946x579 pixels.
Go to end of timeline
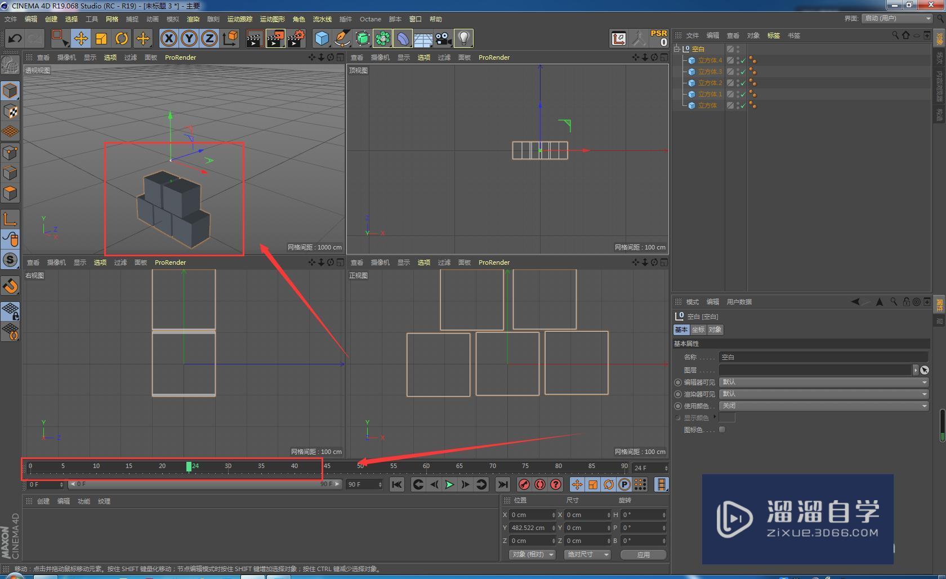click(502, 484)
